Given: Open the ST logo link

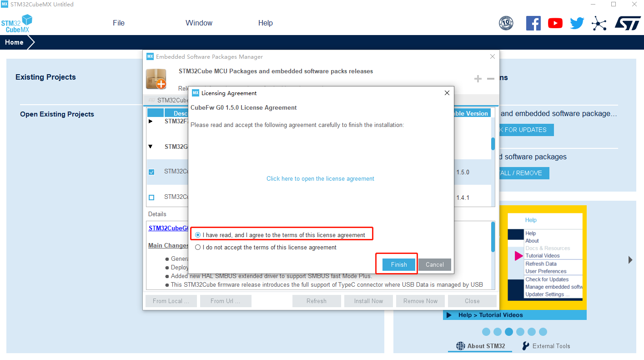Looking at the screenshot, I should point(628,23).
